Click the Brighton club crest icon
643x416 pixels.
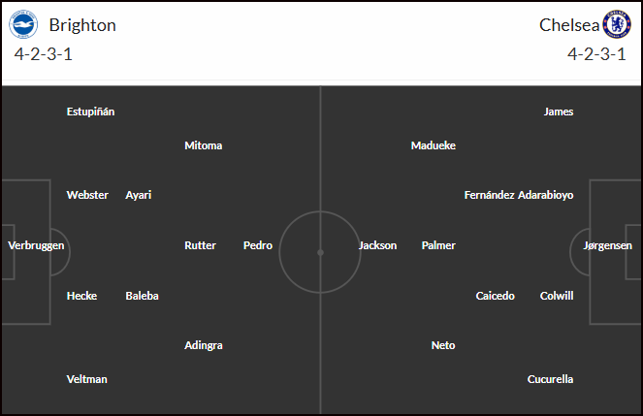click(23, 24)
